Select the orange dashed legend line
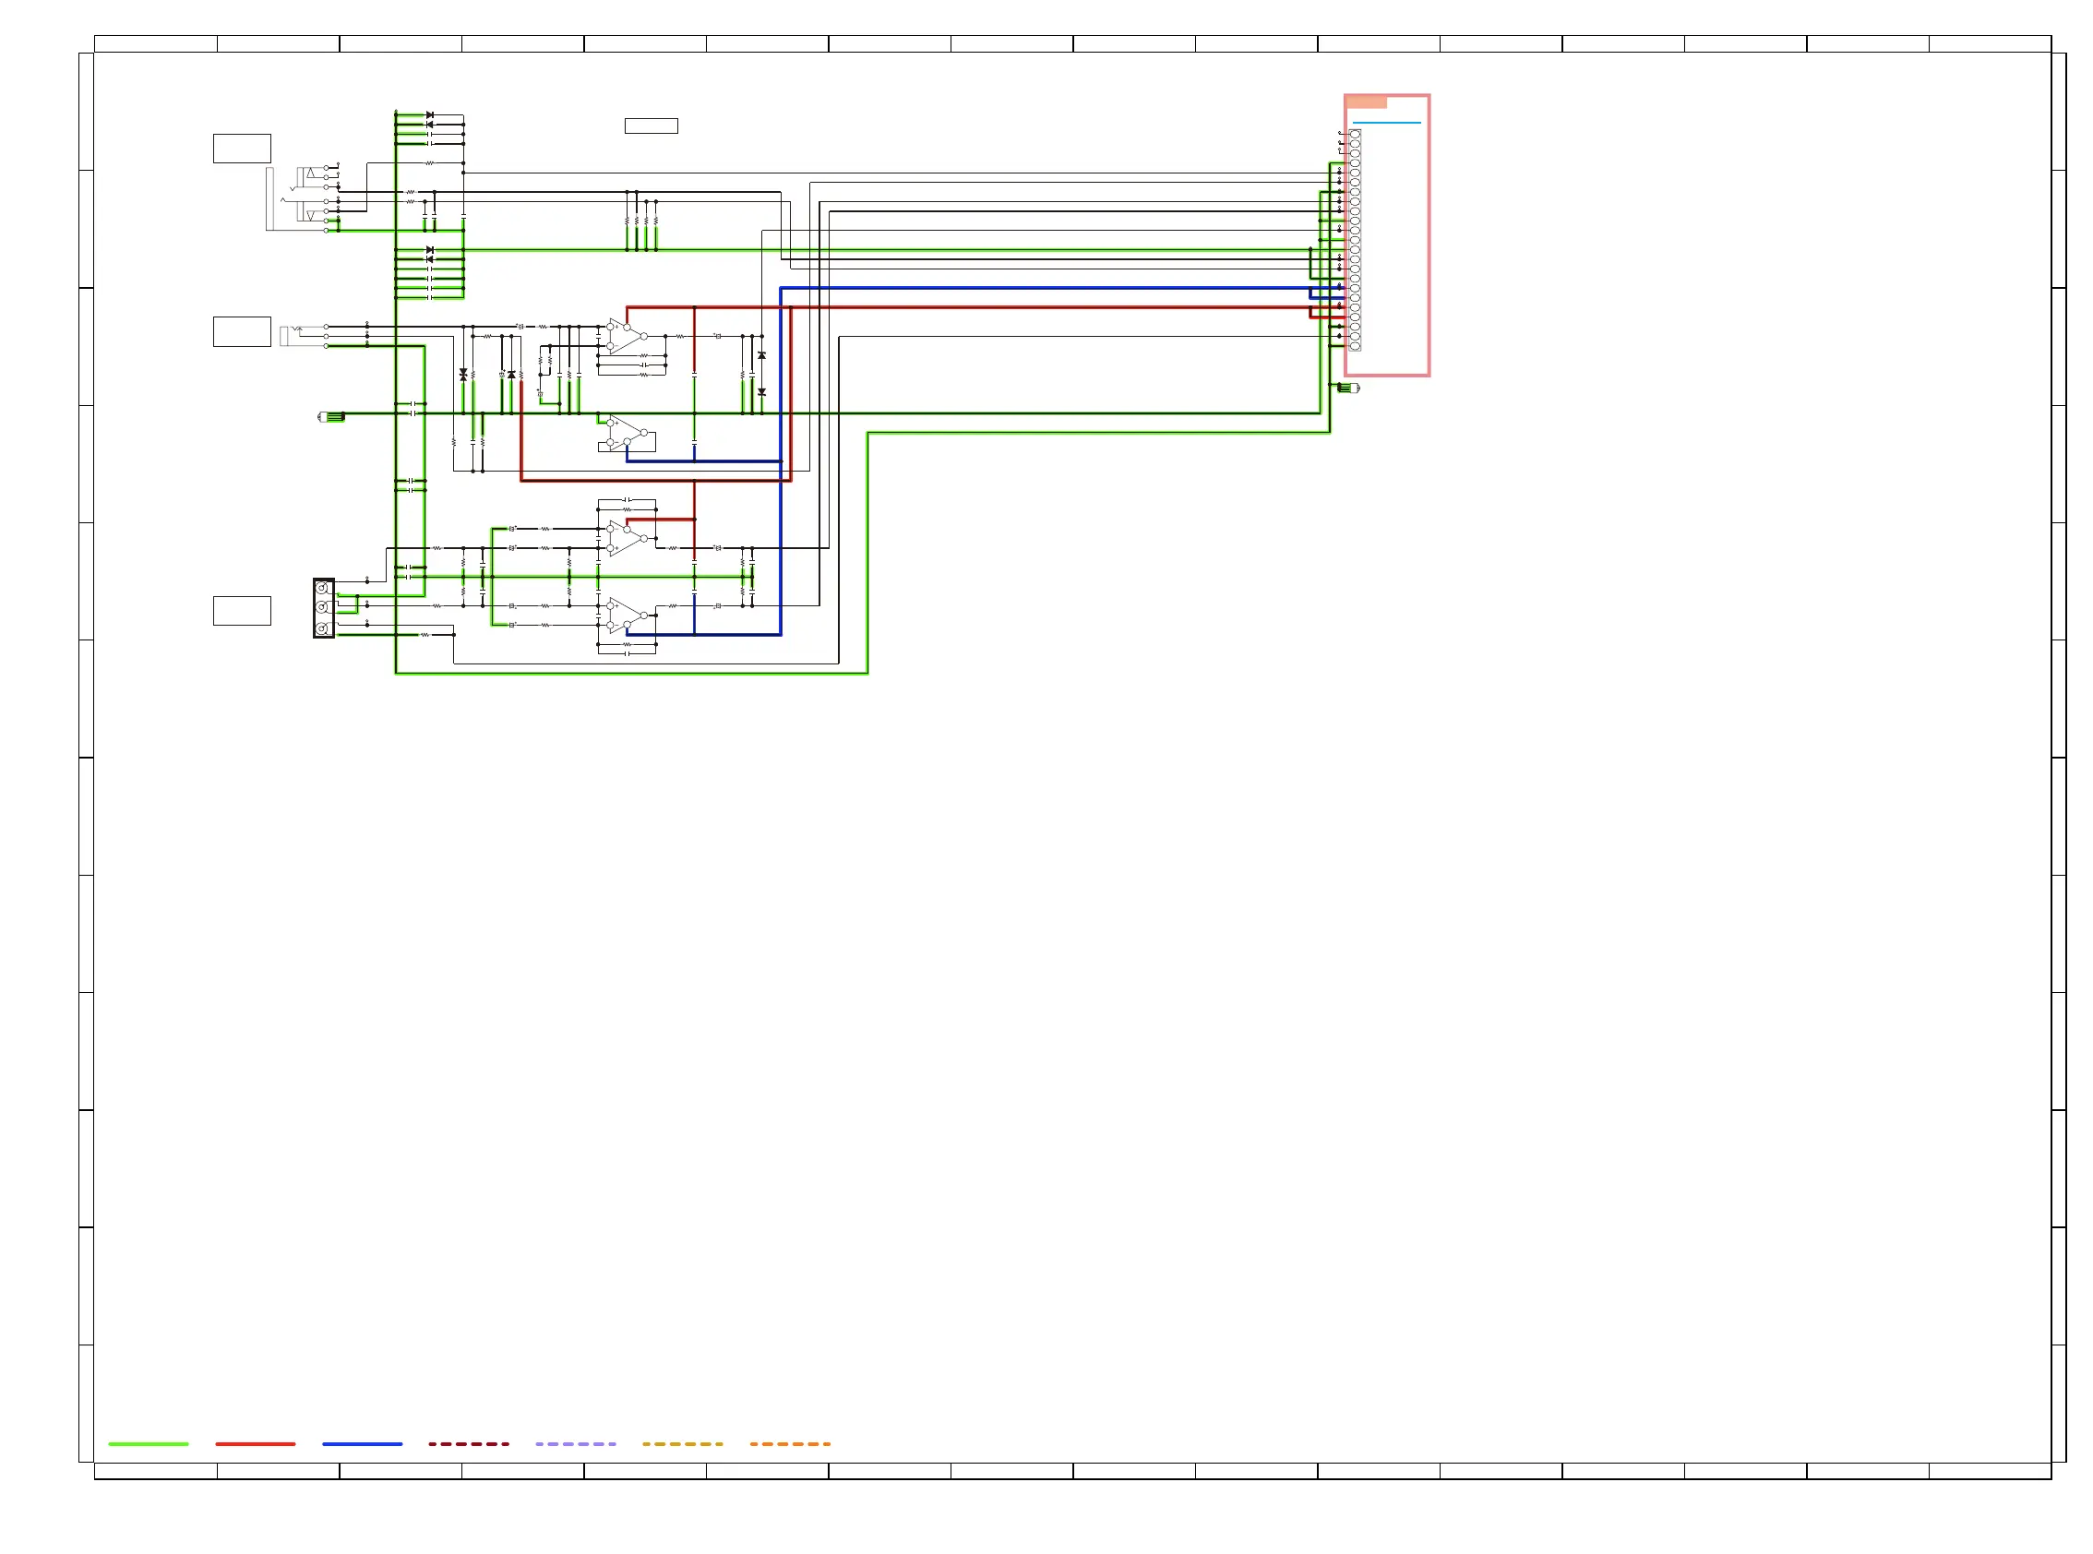Viewport: 2093px width, 1554px height. (790, 1443)
